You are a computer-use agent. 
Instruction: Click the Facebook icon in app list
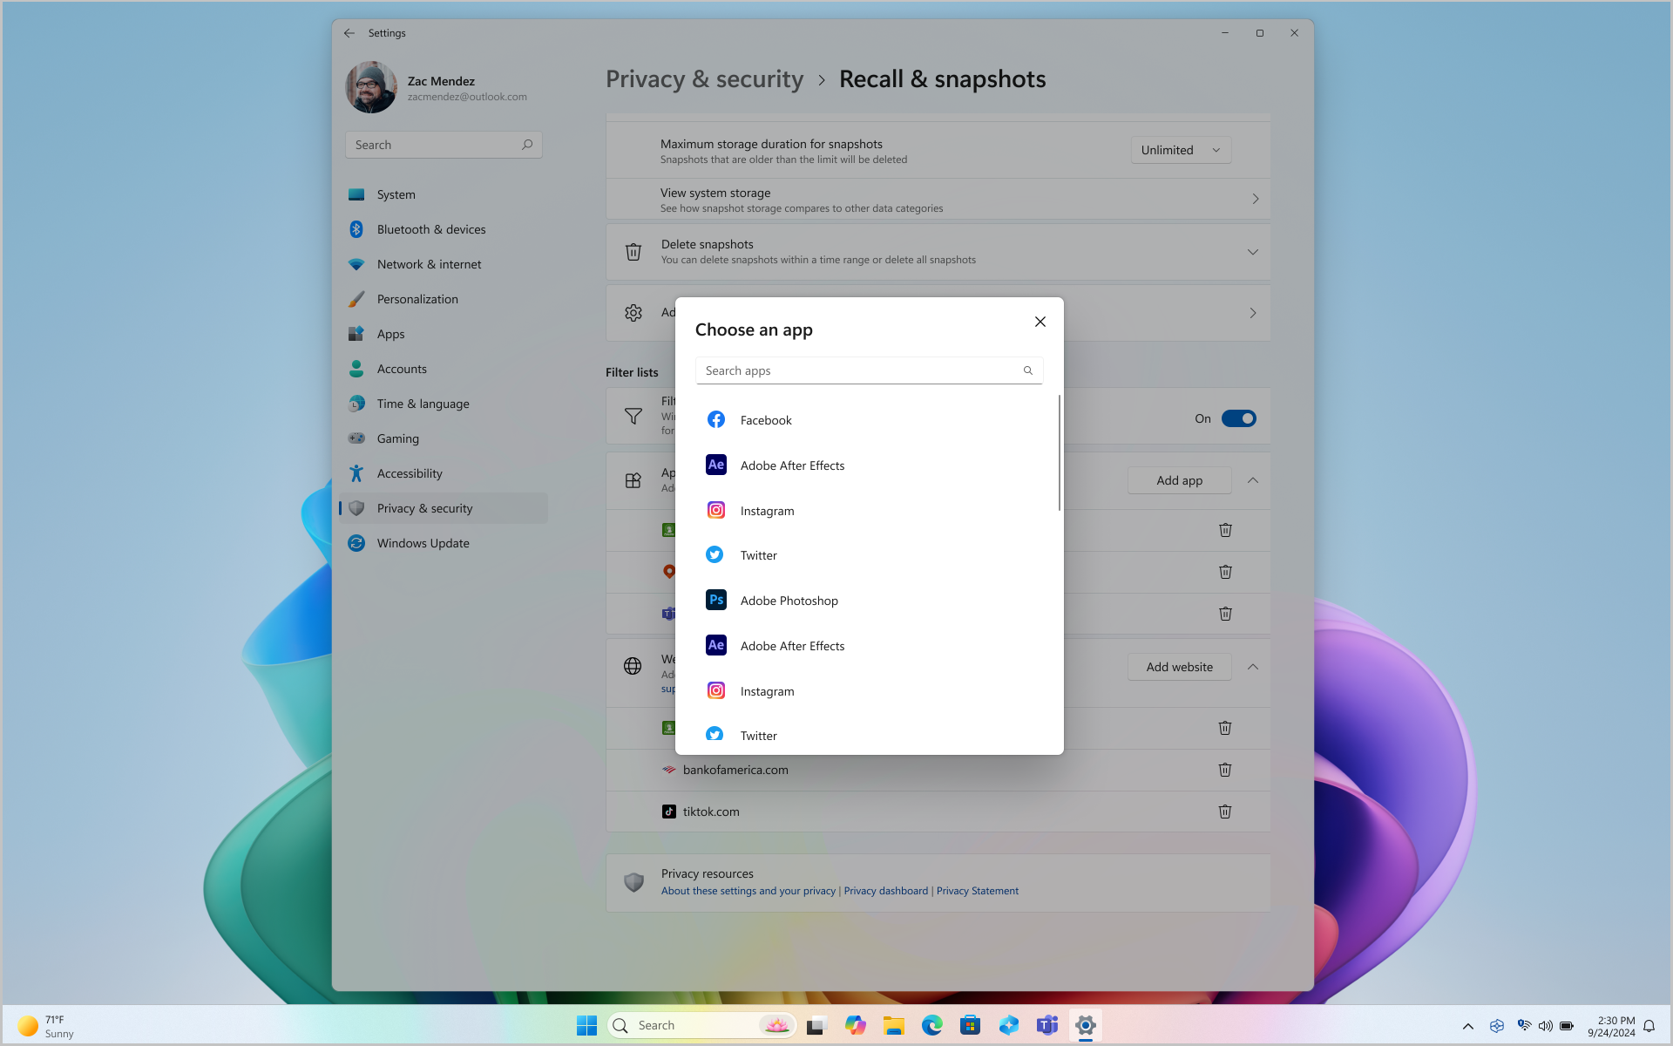715,418
